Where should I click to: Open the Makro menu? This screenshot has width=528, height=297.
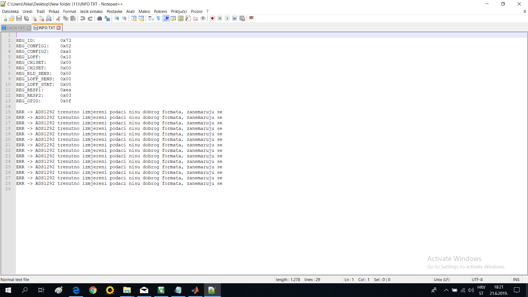pyautogui.click(x=144, y=12)
